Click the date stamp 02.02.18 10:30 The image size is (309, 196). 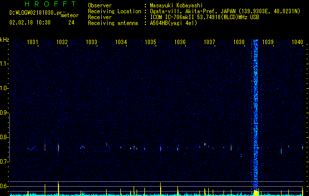[30, 23]
